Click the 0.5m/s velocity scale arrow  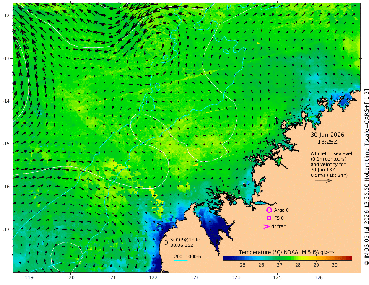pos(324,181)
